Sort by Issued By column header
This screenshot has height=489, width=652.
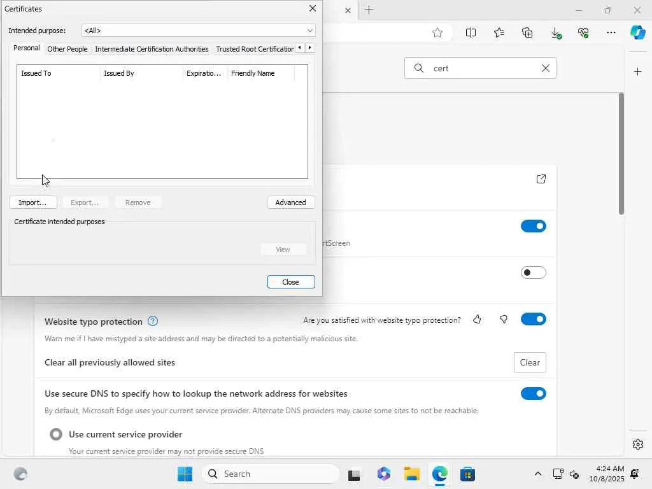(141, 73)
